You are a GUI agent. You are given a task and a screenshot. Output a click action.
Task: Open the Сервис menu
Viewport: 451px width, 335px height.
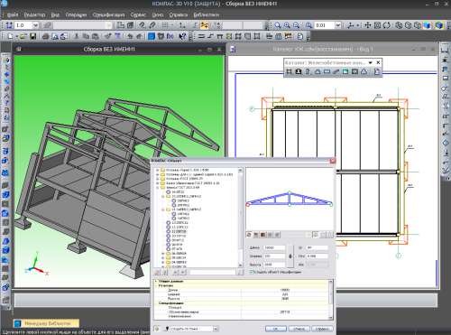point(138,14)
